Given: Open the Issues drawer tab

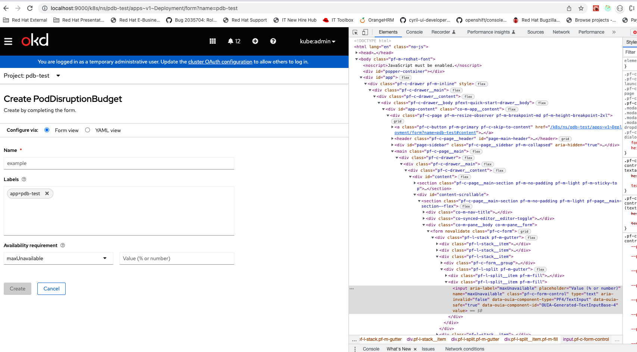Looking at the screenshot, I should 428,349.
